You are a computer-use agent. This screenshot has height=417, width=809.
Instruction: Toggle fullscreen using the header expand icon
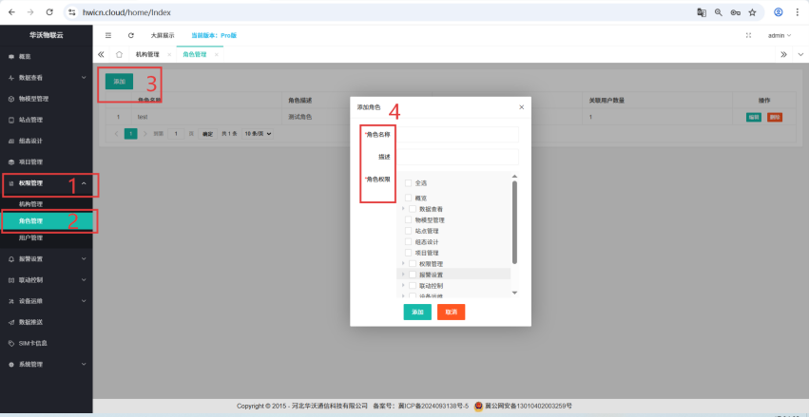(748, 35)
